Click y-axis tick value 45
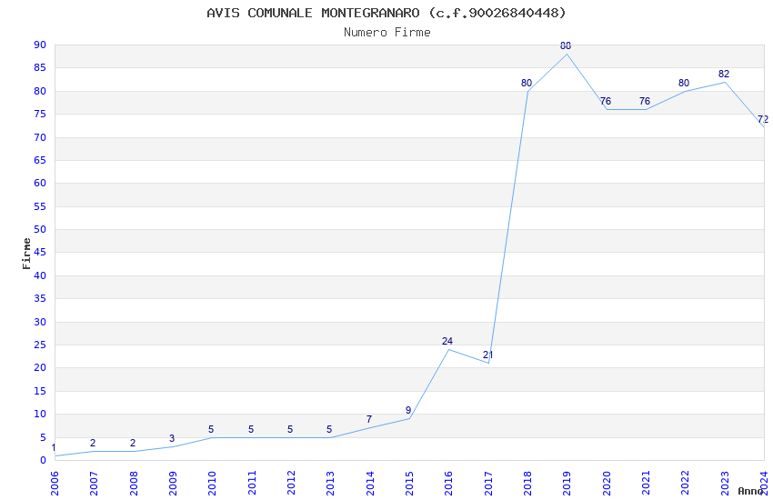Viewport: 773px width, 500px height. (x=40, y=252)
